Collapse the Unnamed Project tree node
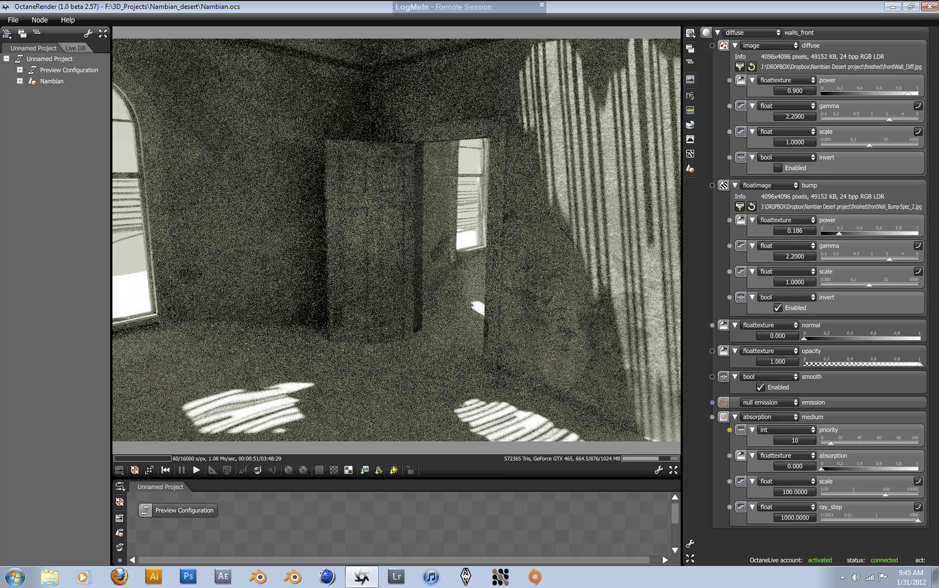 6,59
